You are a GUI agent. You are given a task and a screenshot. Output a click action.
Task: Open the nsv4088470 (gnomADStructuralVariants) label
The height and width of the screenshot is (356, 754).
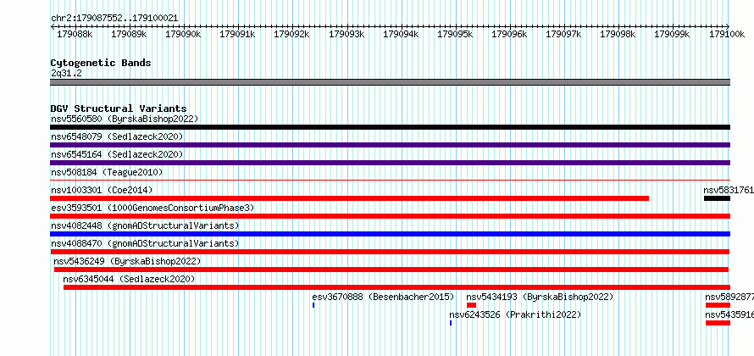tap(145, 243)
